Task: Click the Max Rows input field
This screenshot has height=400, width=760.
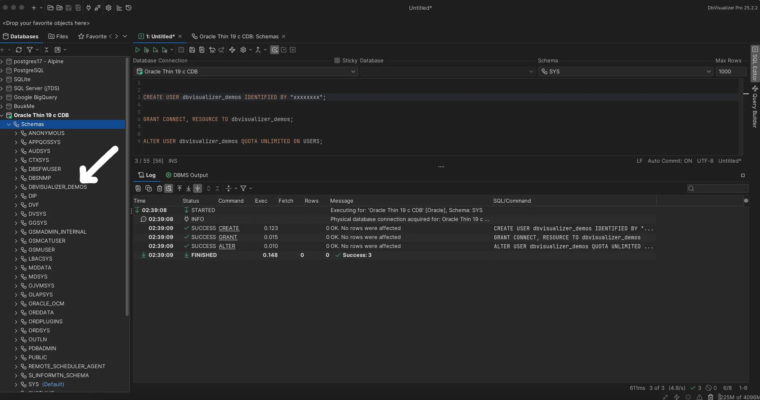Action: (731, 71)
